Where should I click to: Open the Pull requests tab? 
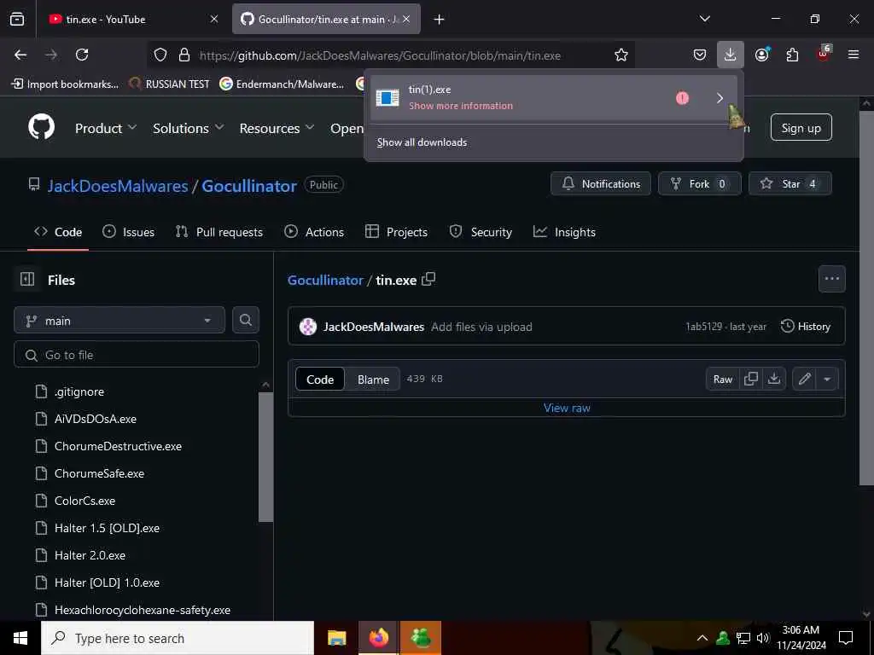219,232
